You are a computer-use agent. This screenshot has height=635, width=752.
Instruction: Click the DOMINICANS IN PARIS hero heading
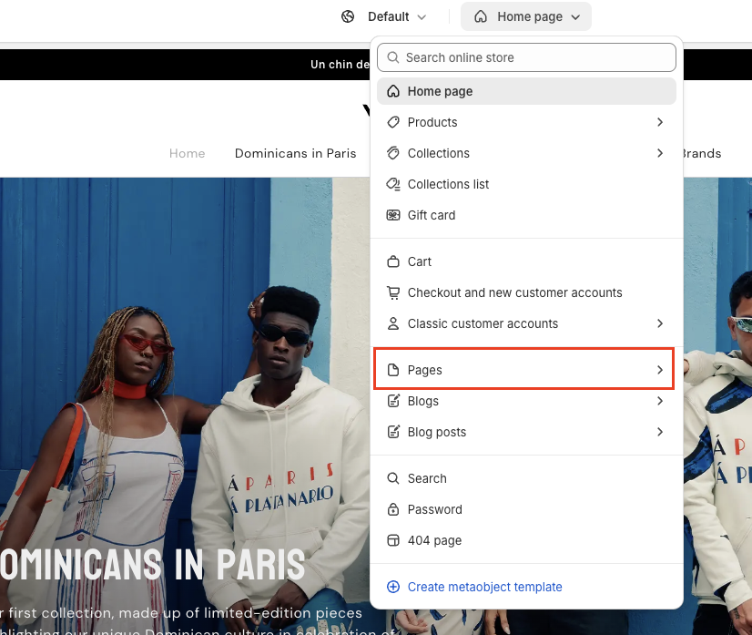click(153, 564)
